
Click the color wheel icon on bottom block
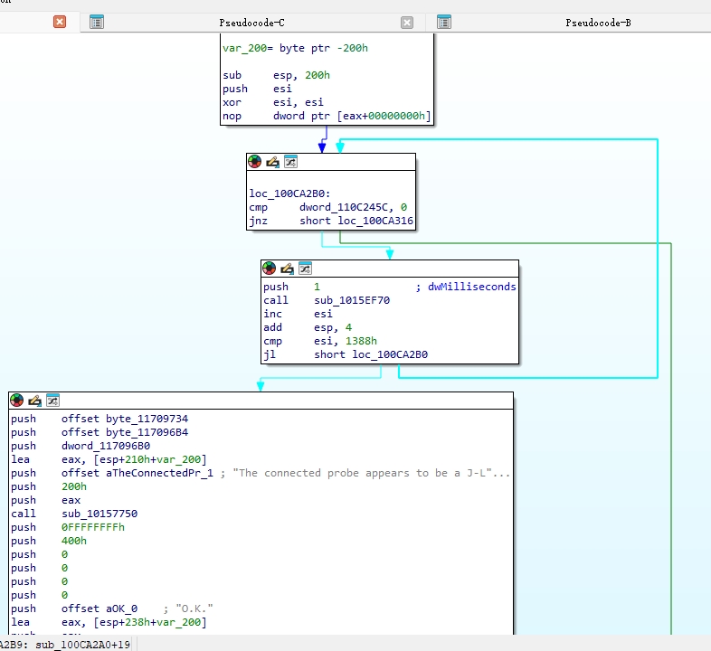coord(17,401)
